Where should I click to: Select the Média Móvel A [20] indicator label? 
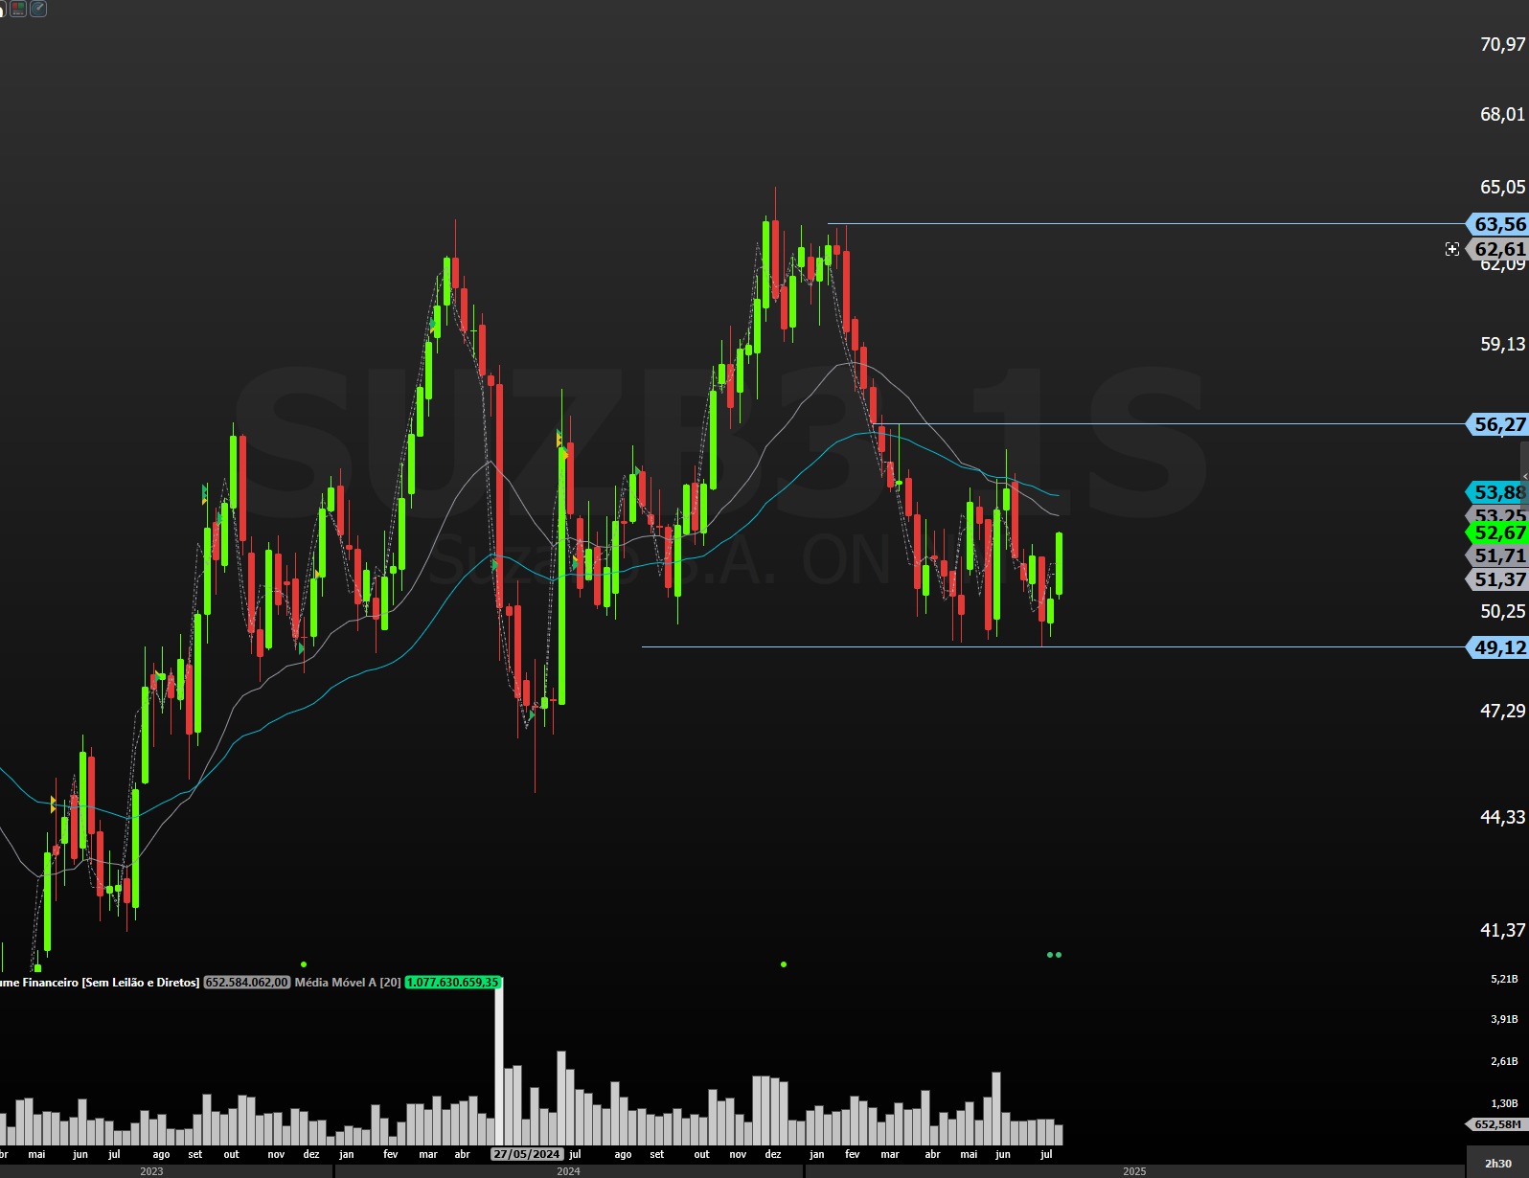pos(348,983)
